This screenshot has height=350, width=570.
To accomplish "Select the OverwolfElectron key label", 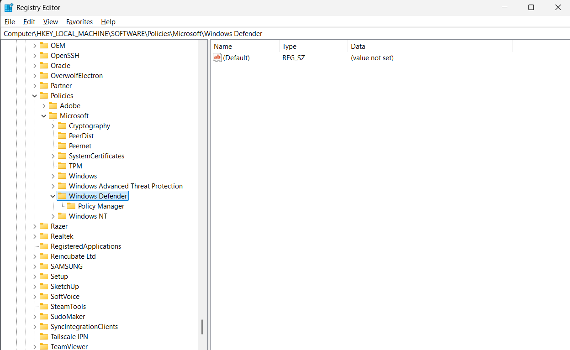I will [x=77, y=76].
